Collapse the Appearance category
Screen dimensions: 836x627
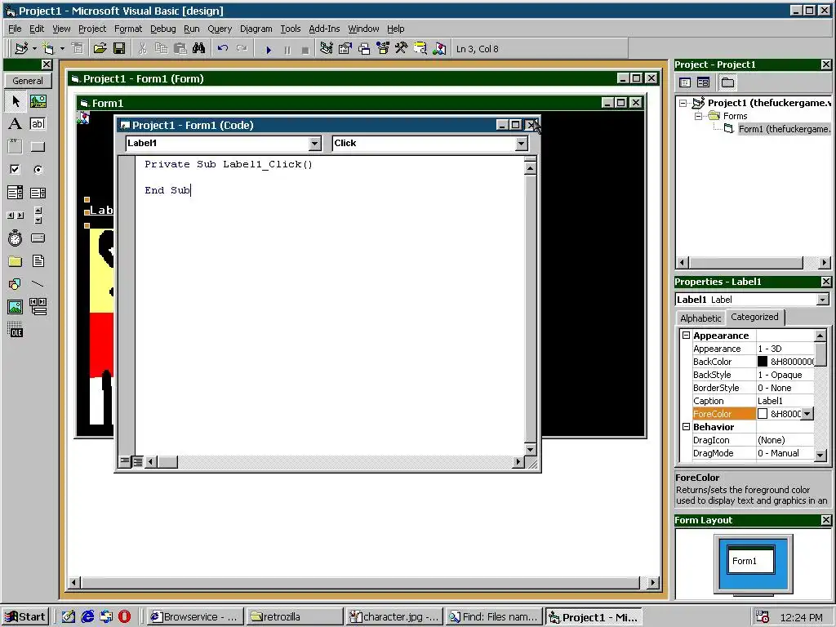click(x=686, y=336)
